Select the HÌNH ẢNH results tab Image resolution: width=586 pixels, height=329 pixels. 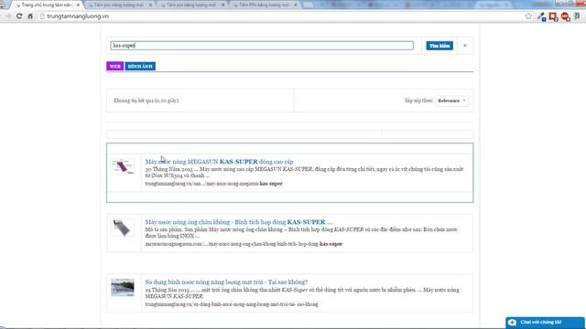140,67
